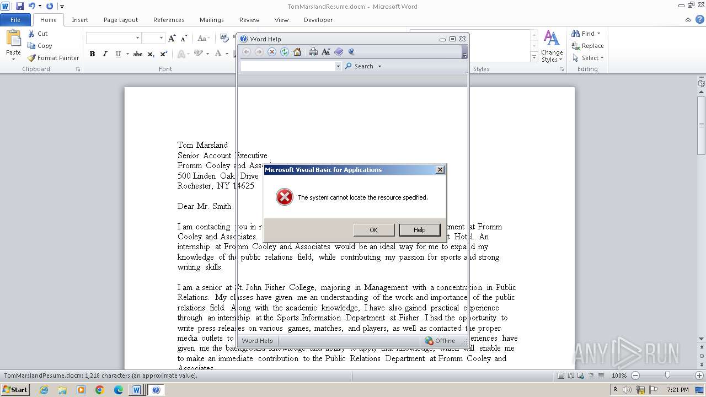
Task: Show Table of Contents in Word Help
Action: point(339,52)
